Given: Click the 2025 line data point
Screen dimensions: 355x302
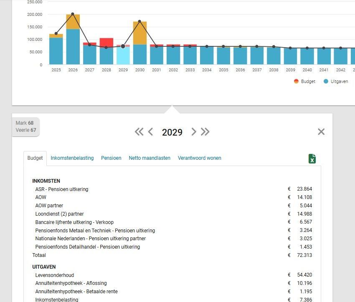Looking at the screenshot, I should tap(56, 33).
